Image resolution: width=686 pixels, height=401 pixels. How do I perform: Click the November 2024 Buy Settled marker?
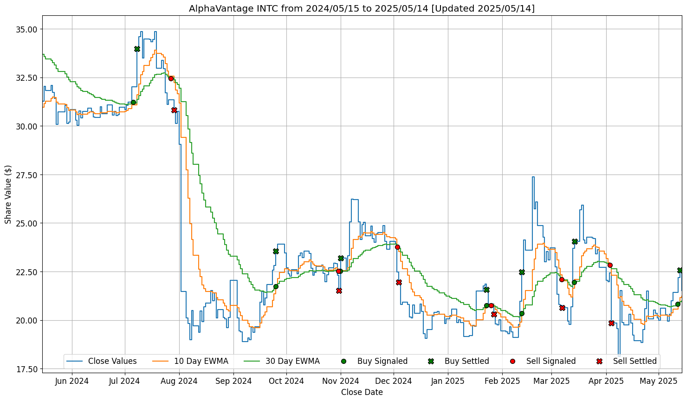[341, 258]
